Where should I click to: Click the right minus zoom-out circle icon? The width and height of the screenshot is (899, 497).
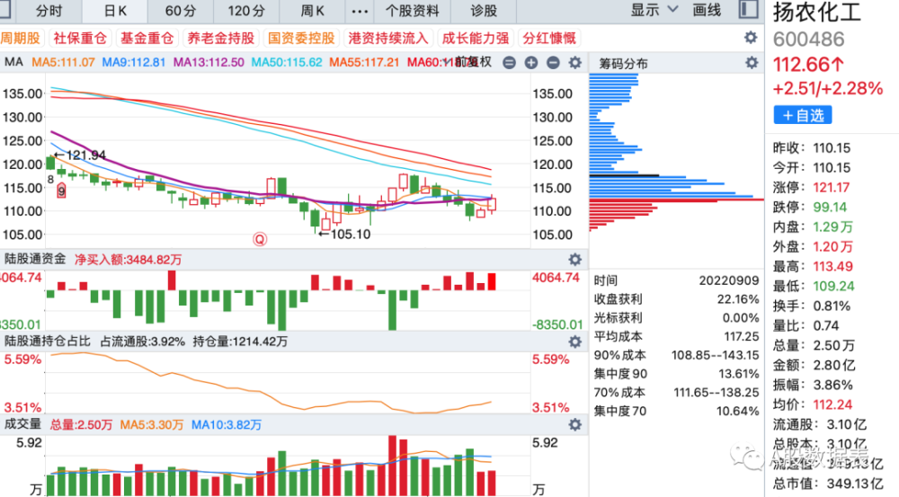(x=553, y=63)
